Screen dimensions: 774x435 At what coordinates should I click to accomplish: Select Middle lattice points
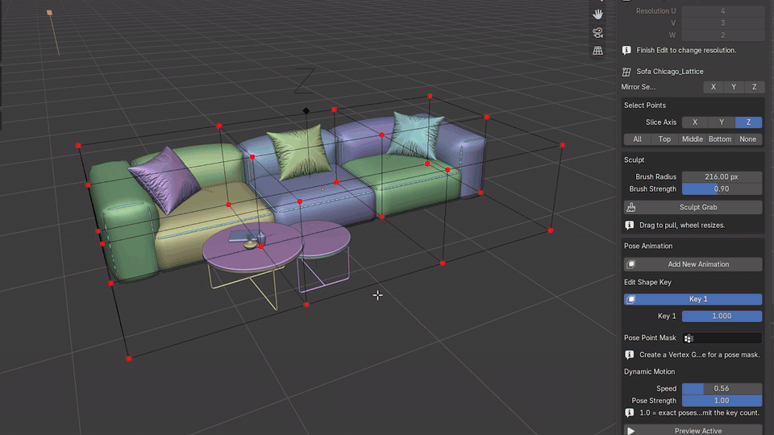point(693,139)
